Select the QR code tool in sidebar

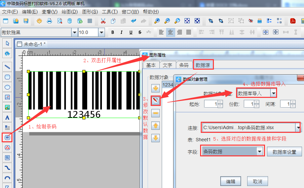pos(7,157)
